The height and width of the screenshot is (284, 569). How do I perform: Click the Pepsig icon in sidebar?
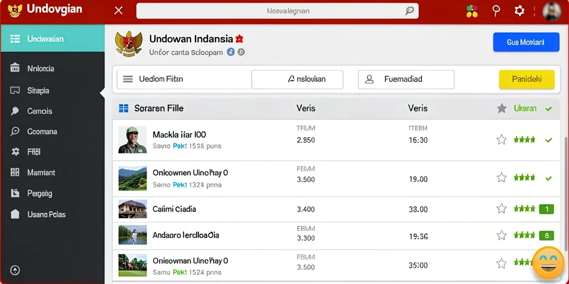[15, 193]
